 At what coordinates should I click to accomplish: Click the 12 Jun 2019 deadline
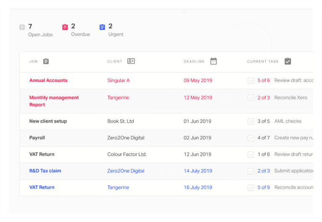point(197,154)
